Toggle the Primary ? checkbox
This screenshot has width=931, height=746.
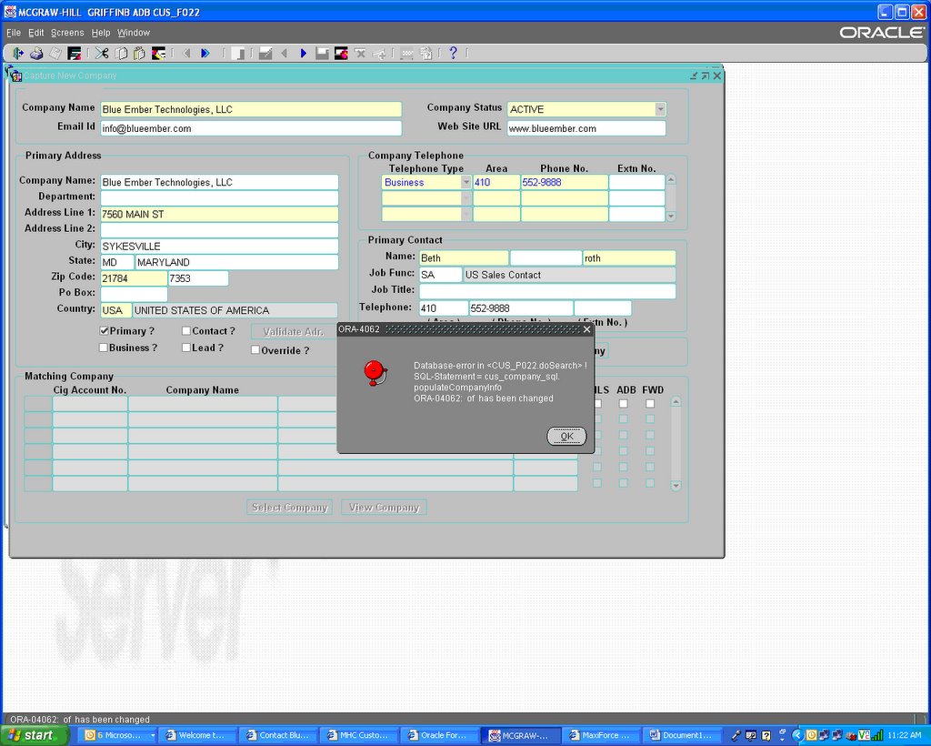click(104, 331)
